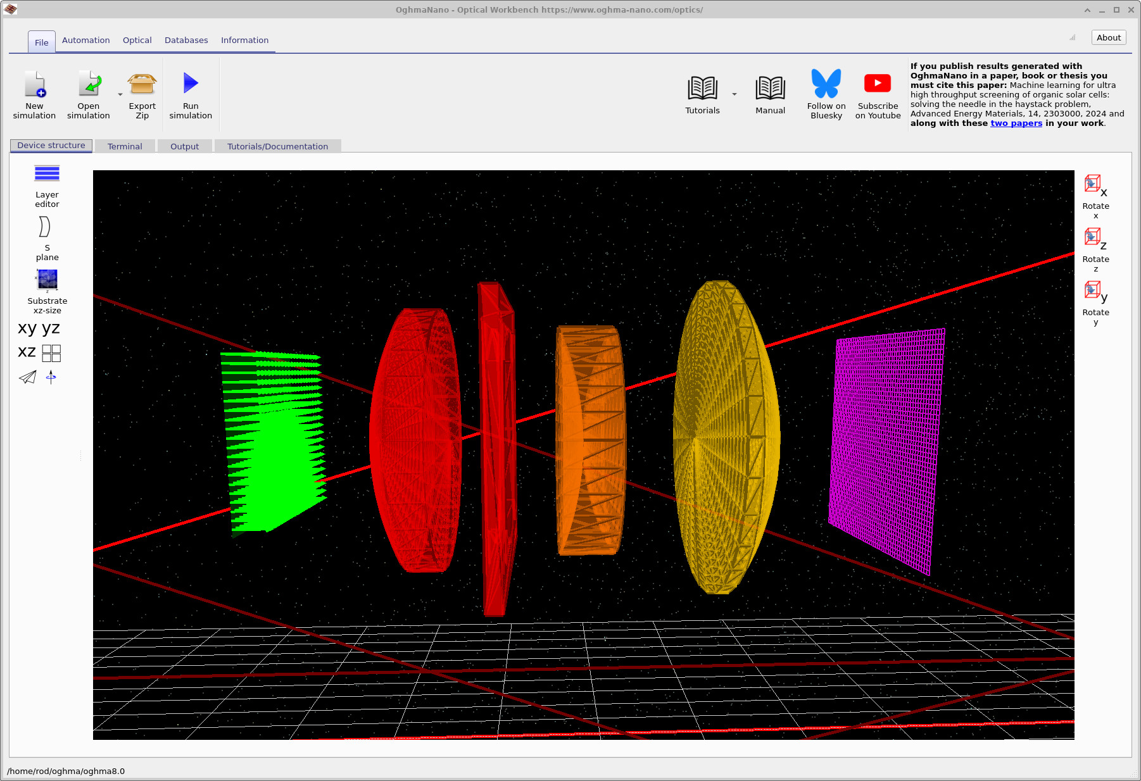Click the About button

click(x=1108, y=37)
